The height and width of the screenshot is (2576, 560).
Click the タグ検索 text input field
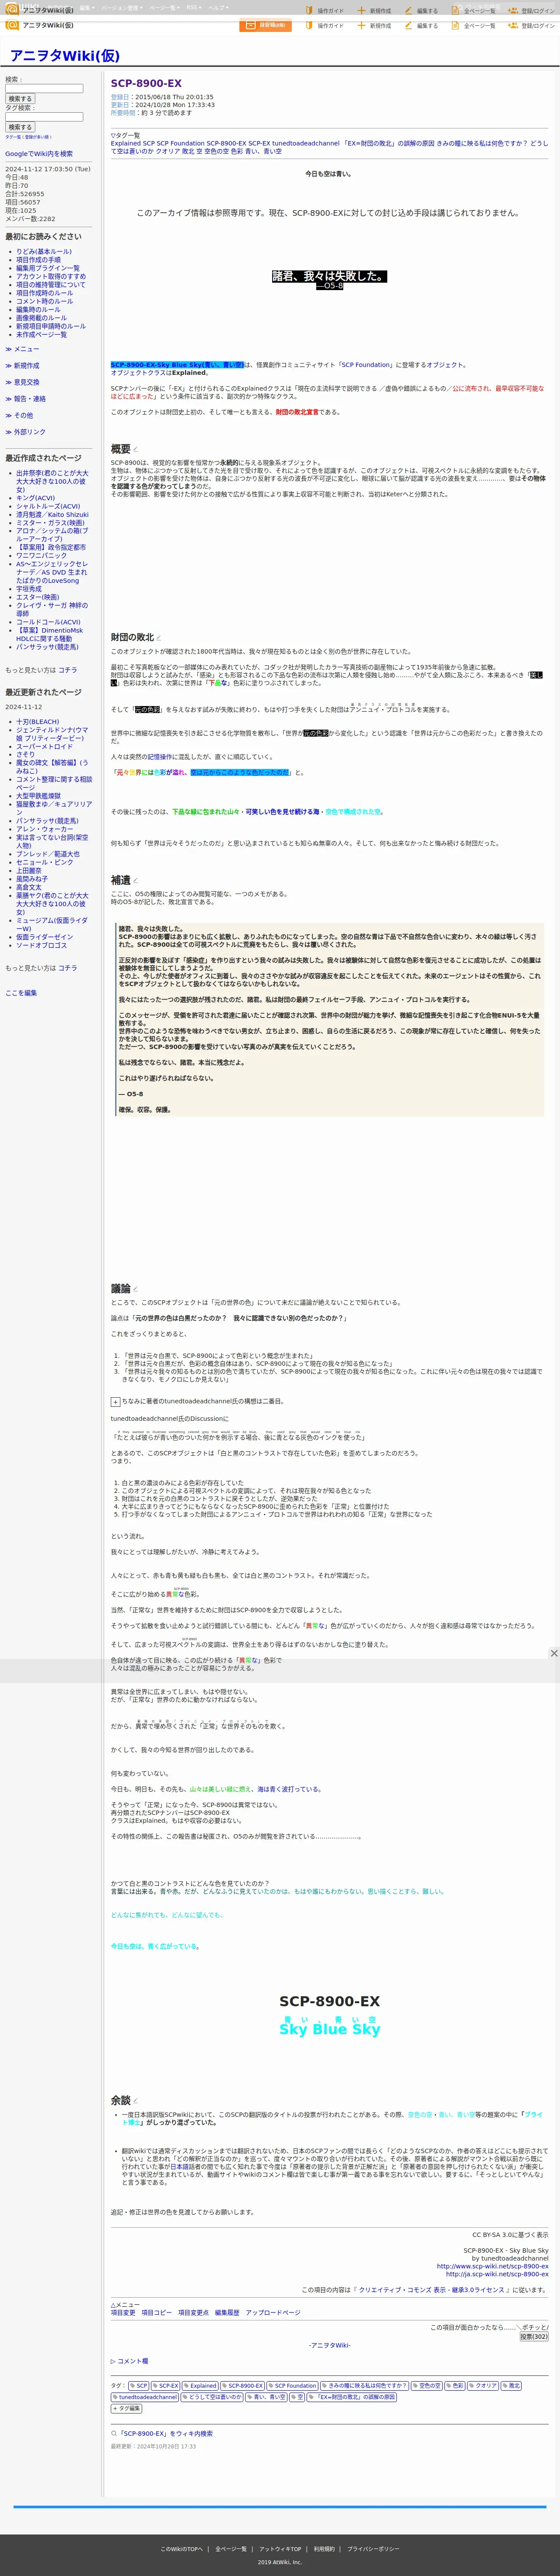pyautogui.click(x=45, y=117)
